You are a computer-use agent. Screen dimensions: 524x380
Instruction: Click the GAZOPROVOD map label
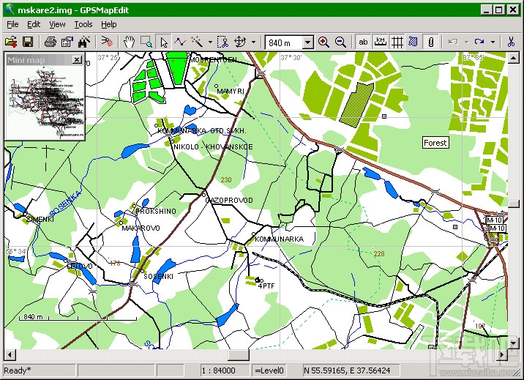coord(229,200)
